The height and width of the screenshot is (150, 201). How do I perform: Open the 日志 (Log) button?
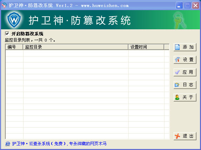[x=185, y=85]
